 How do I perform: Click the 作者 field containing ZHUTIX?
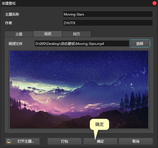pyautogui.click(x=108, y=23)
